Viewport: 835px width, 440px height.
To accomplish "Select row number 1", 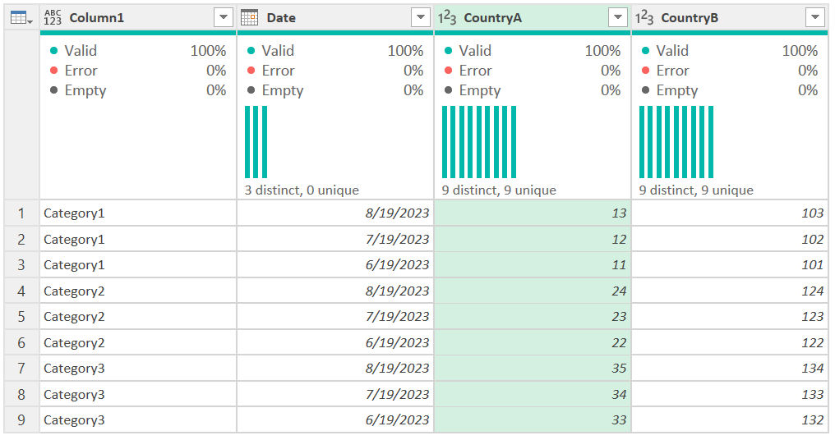I will [21, 213].
